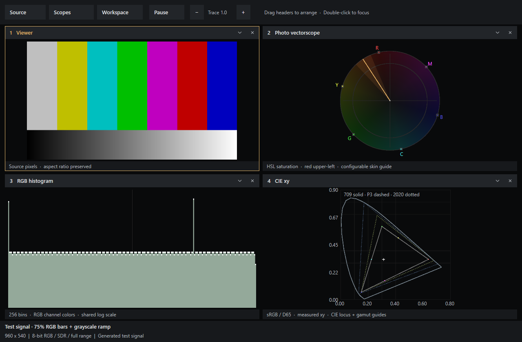
Task: Click the Pause button
Action: click(x=167, y=12)
